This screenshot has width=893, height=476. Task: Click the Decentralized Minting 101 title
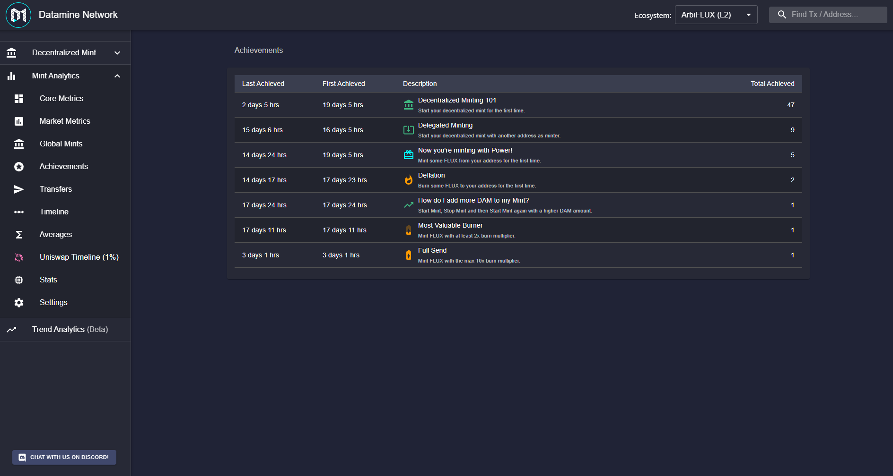[x=457, y=100]
